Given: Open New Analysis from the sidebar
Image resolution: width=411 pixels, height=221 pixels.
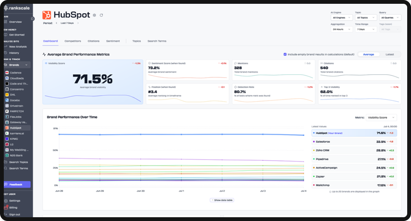Looking at the screenshot, I should pyautogui.click(x=15, y=46).
